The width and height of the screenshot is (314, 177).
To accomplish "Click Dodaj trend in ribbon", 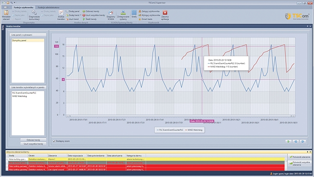I will (73, 15).
